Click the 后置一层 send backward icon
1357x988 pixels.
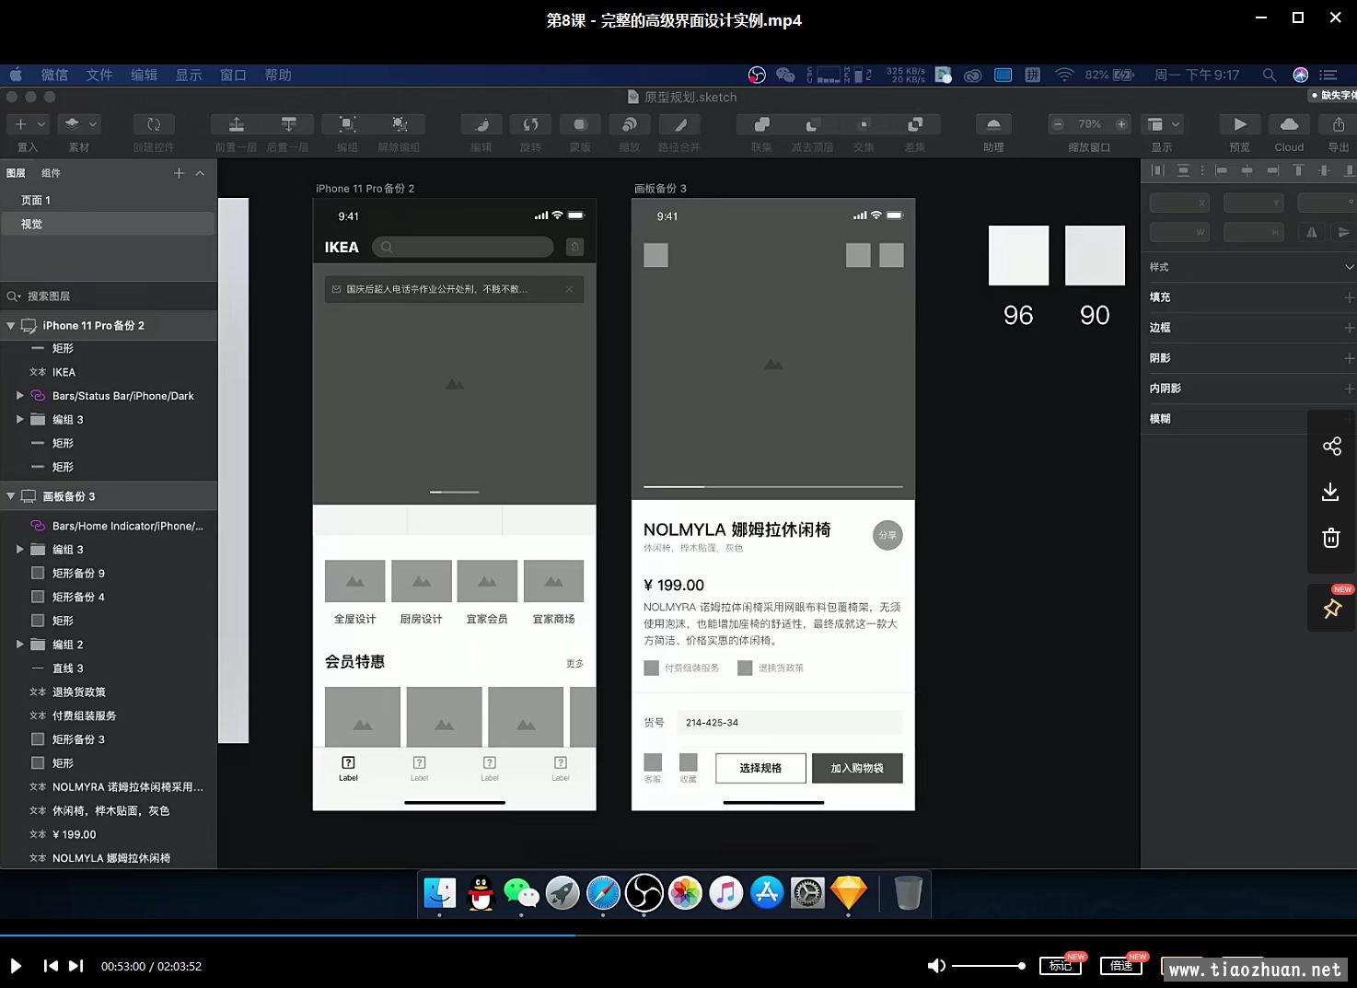pos(288,124)
